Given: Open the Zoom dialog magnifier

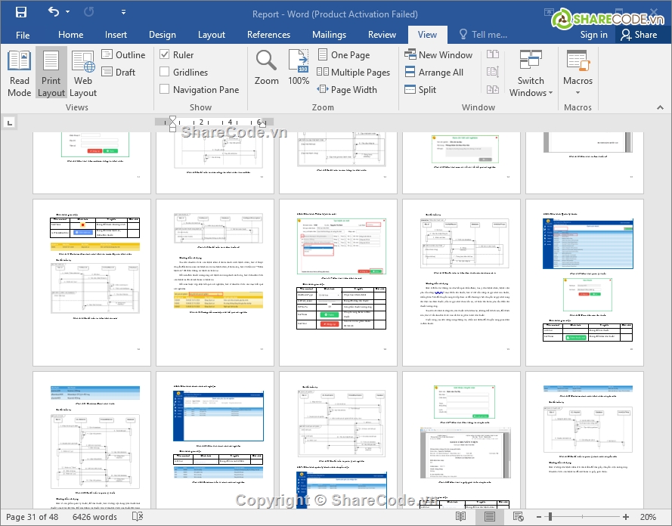Looking at the screenshot, I should 266,68.
